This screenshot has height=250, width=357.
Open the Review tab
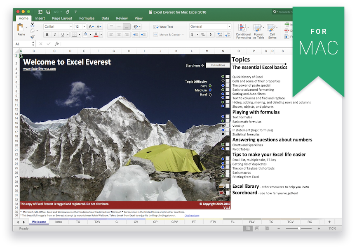[x=122, y=18]
